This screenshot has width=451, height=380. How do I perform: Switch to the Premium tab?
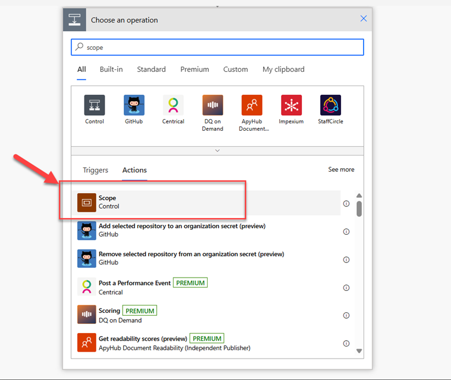coord(194,69)
